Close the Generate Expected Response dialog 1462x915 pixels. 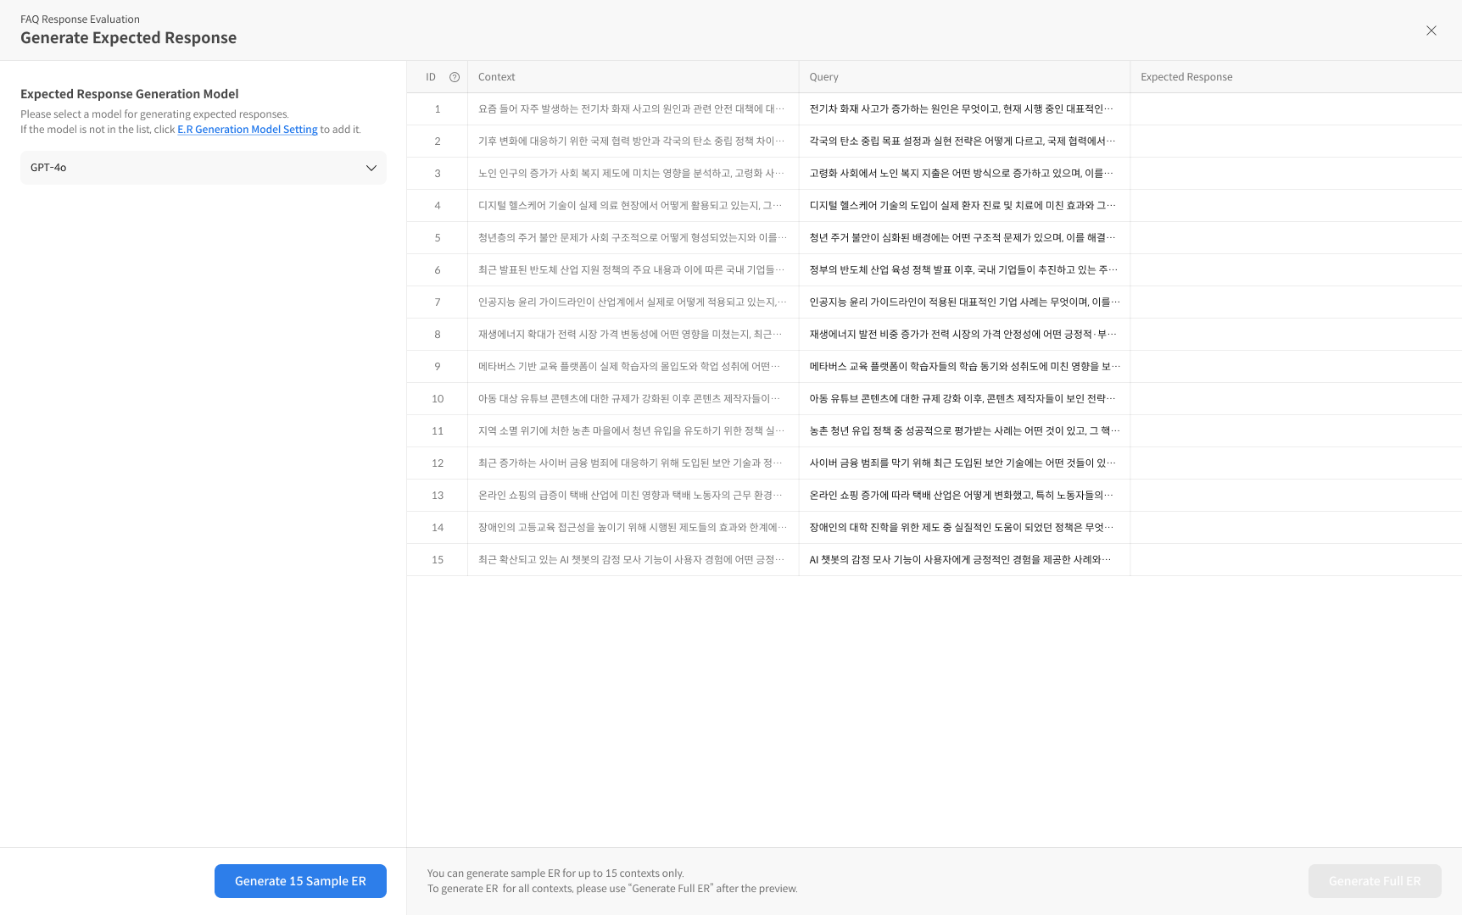click(x=1431, y=31)
